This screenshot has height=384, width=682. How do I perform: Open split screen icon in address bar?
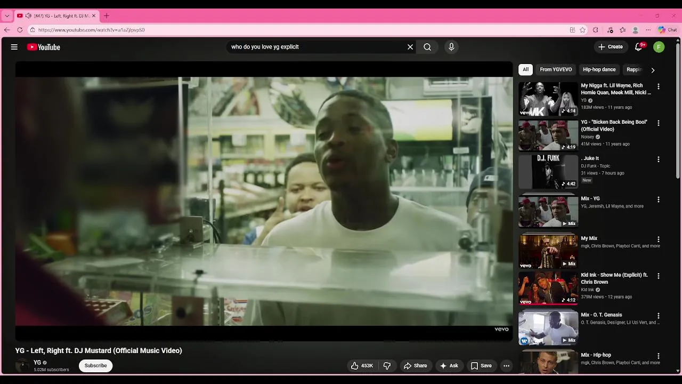572,30
